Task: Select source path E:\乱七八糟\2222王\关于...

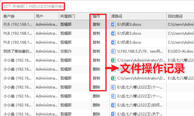Action: [x=140, y=114]
